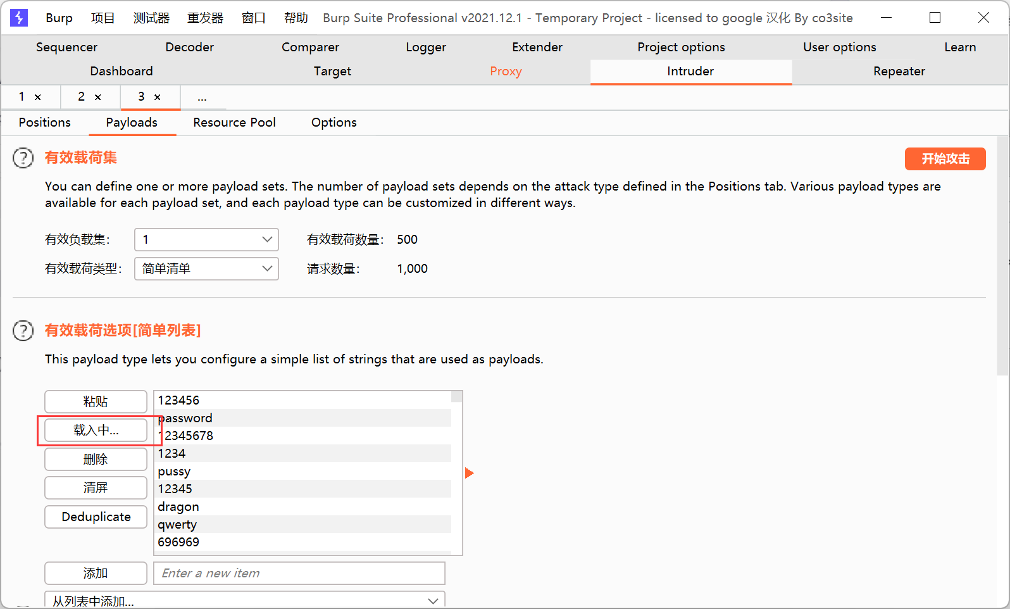Select payload pussy in the list
The width and height of the screenshot is (1010, 609).
click(x=304, y=471)
